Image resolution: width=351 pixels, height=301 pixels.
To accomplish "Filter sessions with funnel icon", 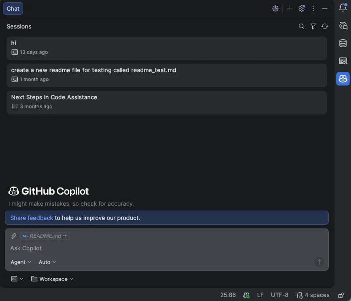I will (x=313, y=26).
